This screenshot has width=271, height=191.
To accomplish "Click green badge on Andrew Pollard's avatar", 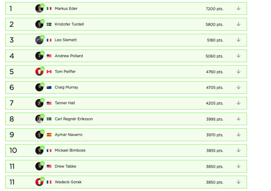I will click(42, 53).
